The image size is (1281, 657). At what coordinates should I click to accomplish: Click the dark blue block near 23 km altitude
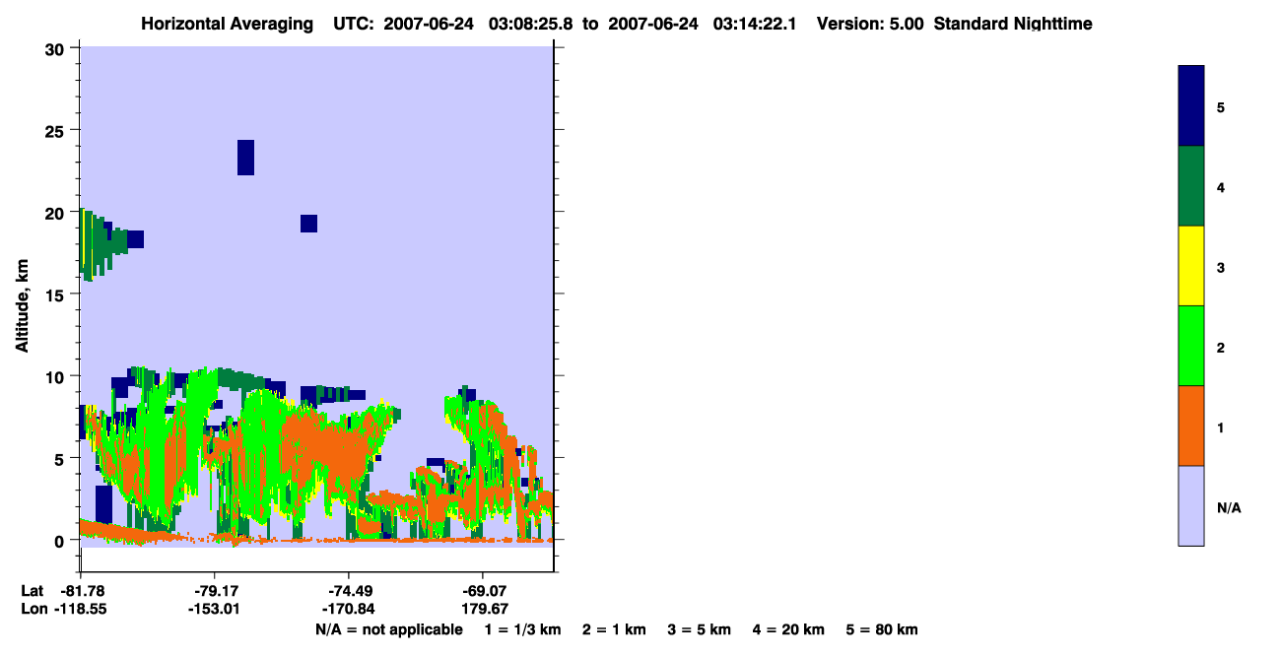(245, 158)
